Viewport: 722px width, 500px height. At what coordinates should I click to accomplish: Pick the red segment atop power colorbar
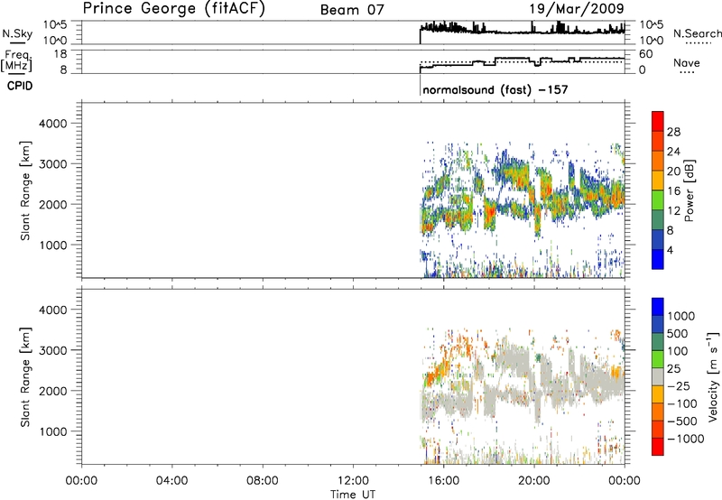(658, 121)
